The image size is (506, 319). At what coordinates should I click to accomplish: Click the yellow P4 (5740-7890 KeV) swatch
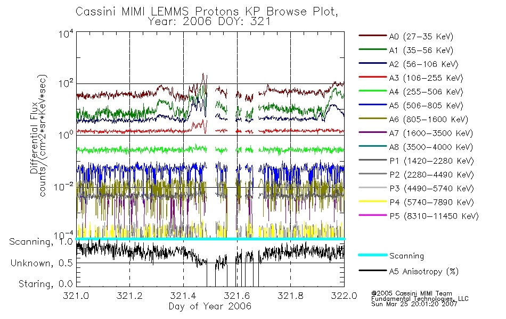coord(373,202)
